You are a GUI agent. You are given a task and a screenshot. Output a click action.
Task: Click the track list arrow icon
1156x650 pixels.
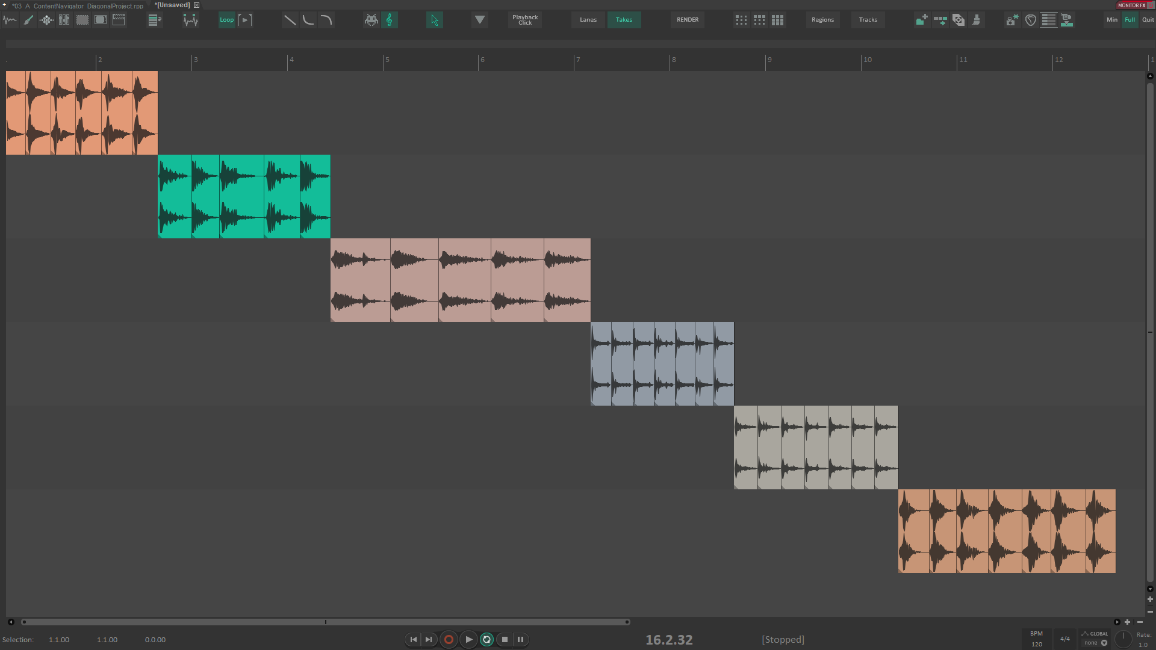(x=155, y=20)
